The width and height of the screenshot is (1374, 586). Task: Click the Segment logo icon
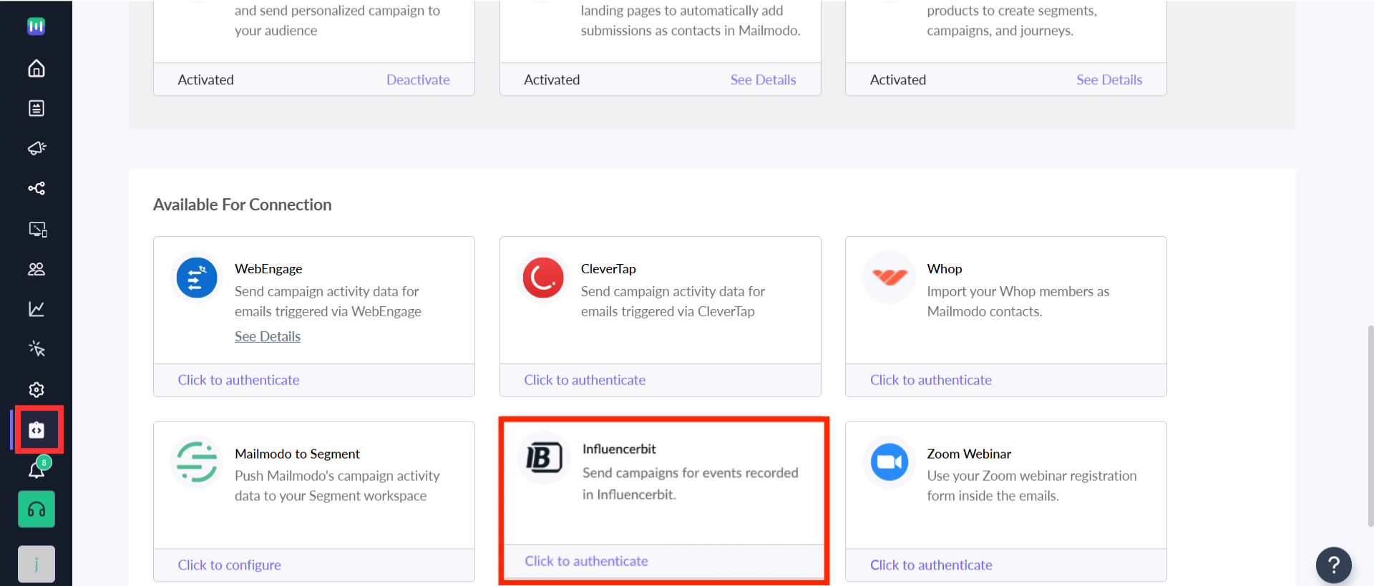[x=197, y=462]
